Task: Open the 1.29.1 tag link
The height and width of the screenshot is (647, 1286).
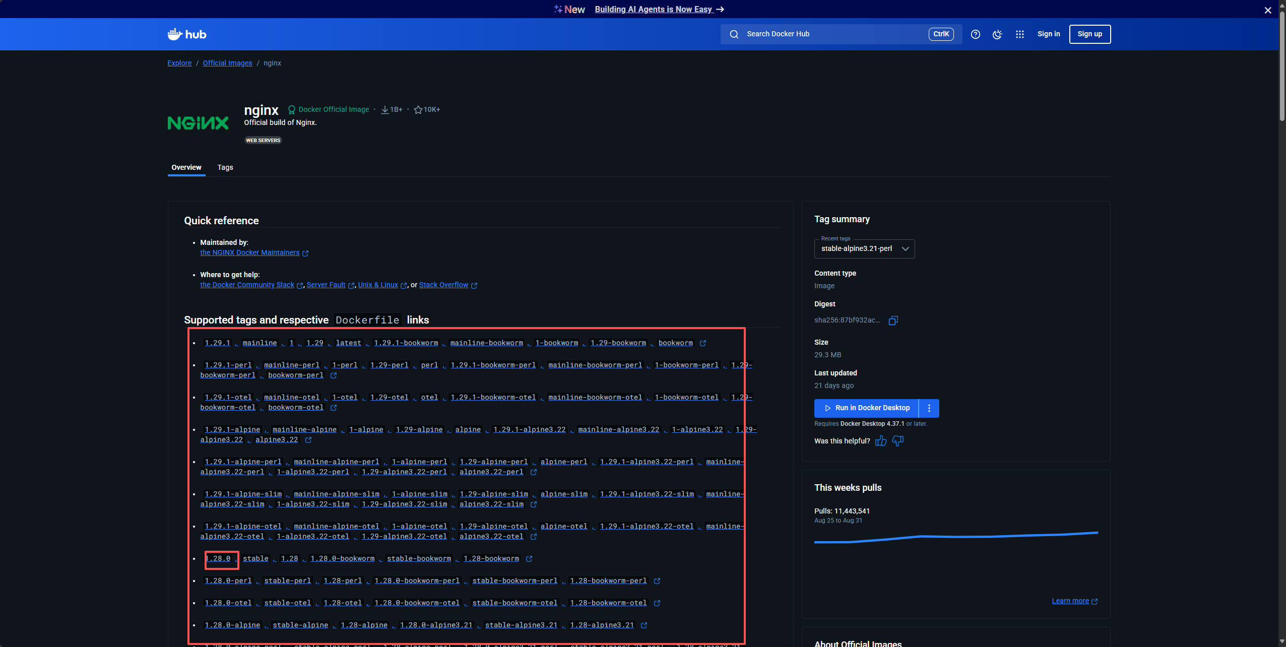Action: click(x=217, y=343)
